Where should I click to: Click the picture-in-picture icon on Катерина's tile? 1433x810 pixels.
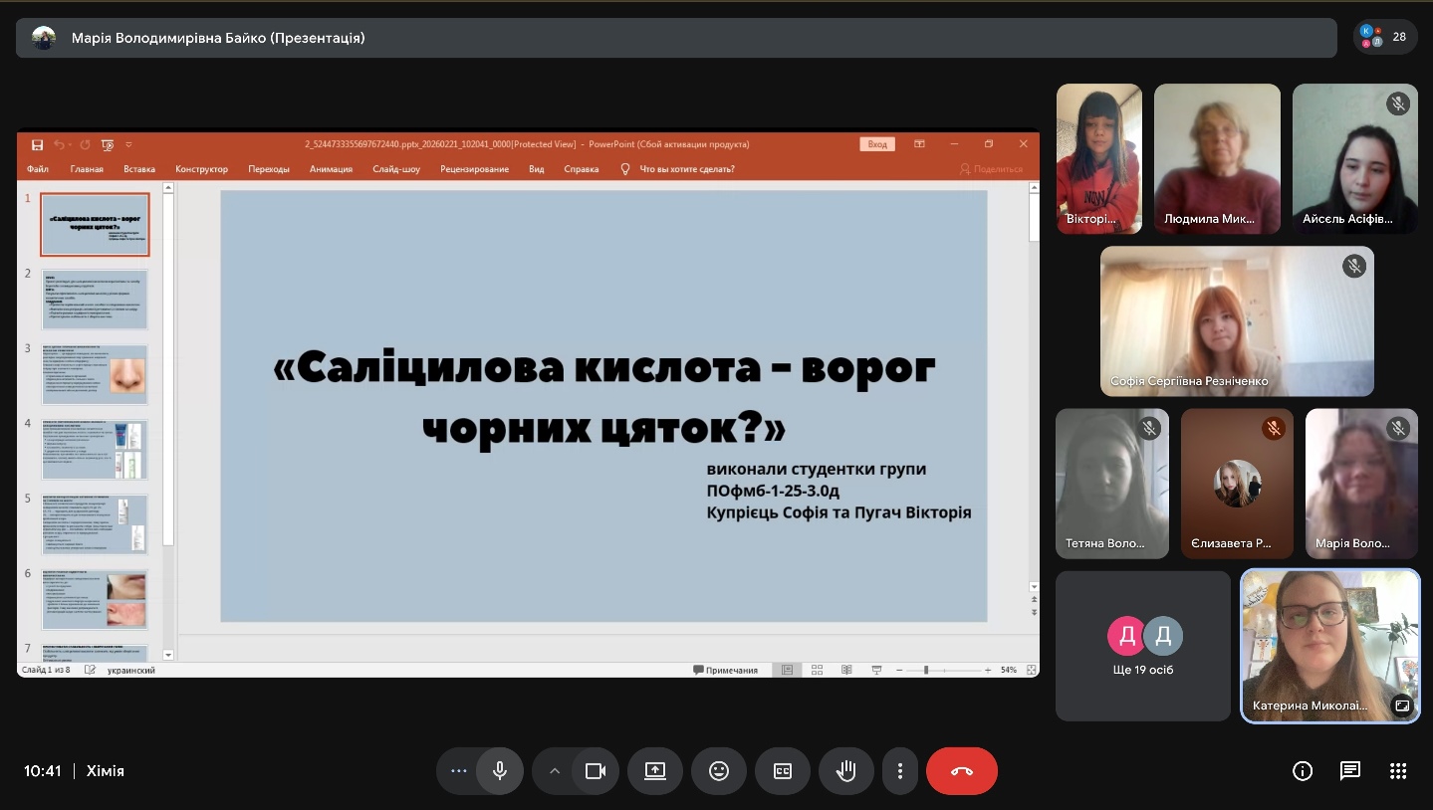tap(1402, 706)
